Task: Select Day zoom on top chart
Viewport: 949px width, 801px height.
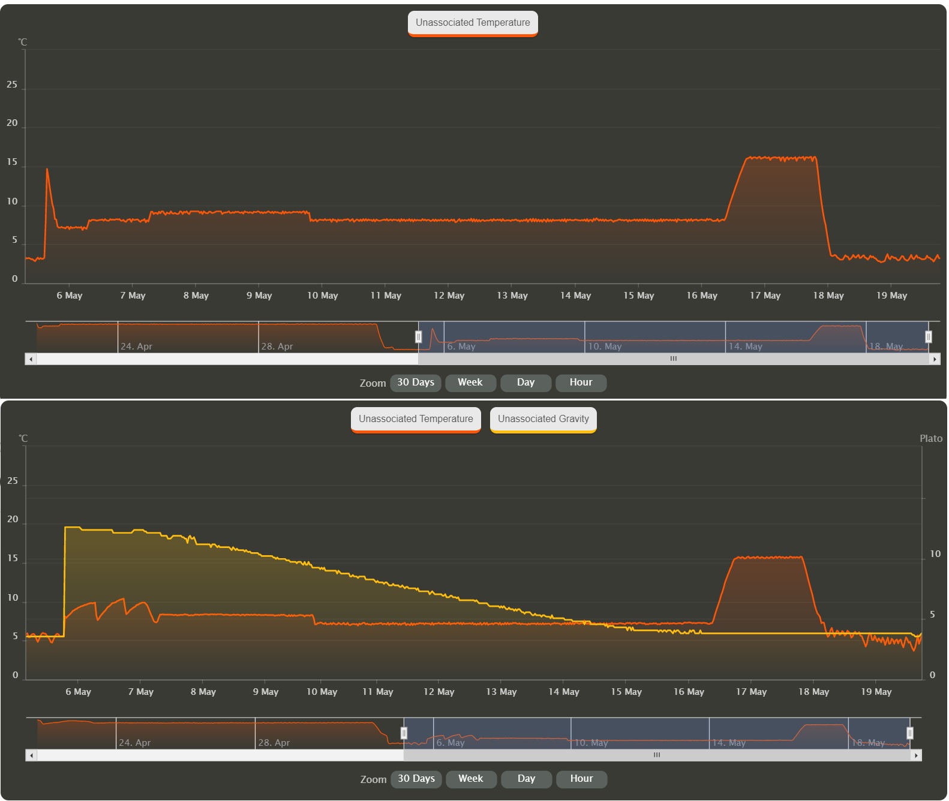Action: (525, 383)
